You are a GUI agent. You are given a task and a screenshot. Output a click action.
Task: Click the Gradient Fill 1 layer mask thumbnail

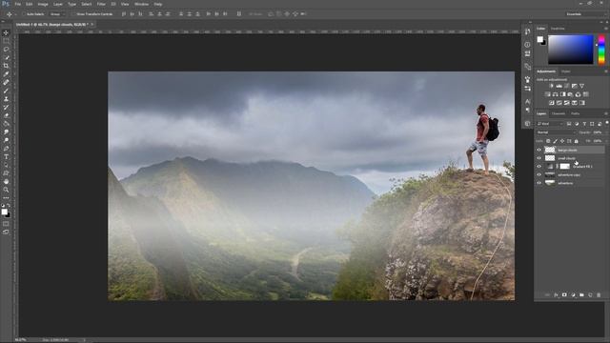[565, 167]
